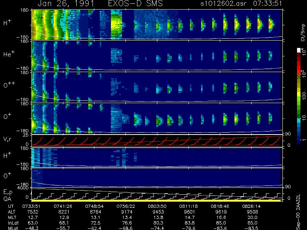Click the ALT value '9174'
This screenshot has height=230, width=307.
coord(127,212)
